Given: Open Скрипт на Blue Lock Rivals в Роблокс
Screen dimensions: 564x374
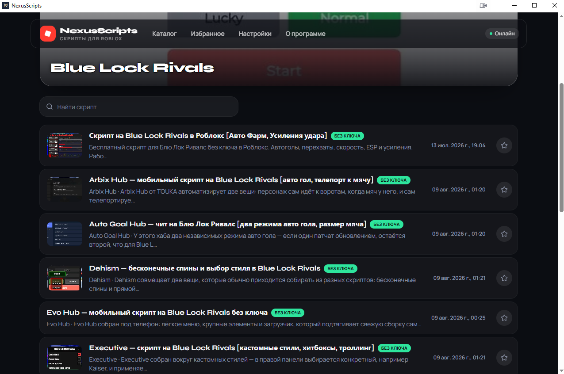Looking at the screenshot, I should click(208, 136).
